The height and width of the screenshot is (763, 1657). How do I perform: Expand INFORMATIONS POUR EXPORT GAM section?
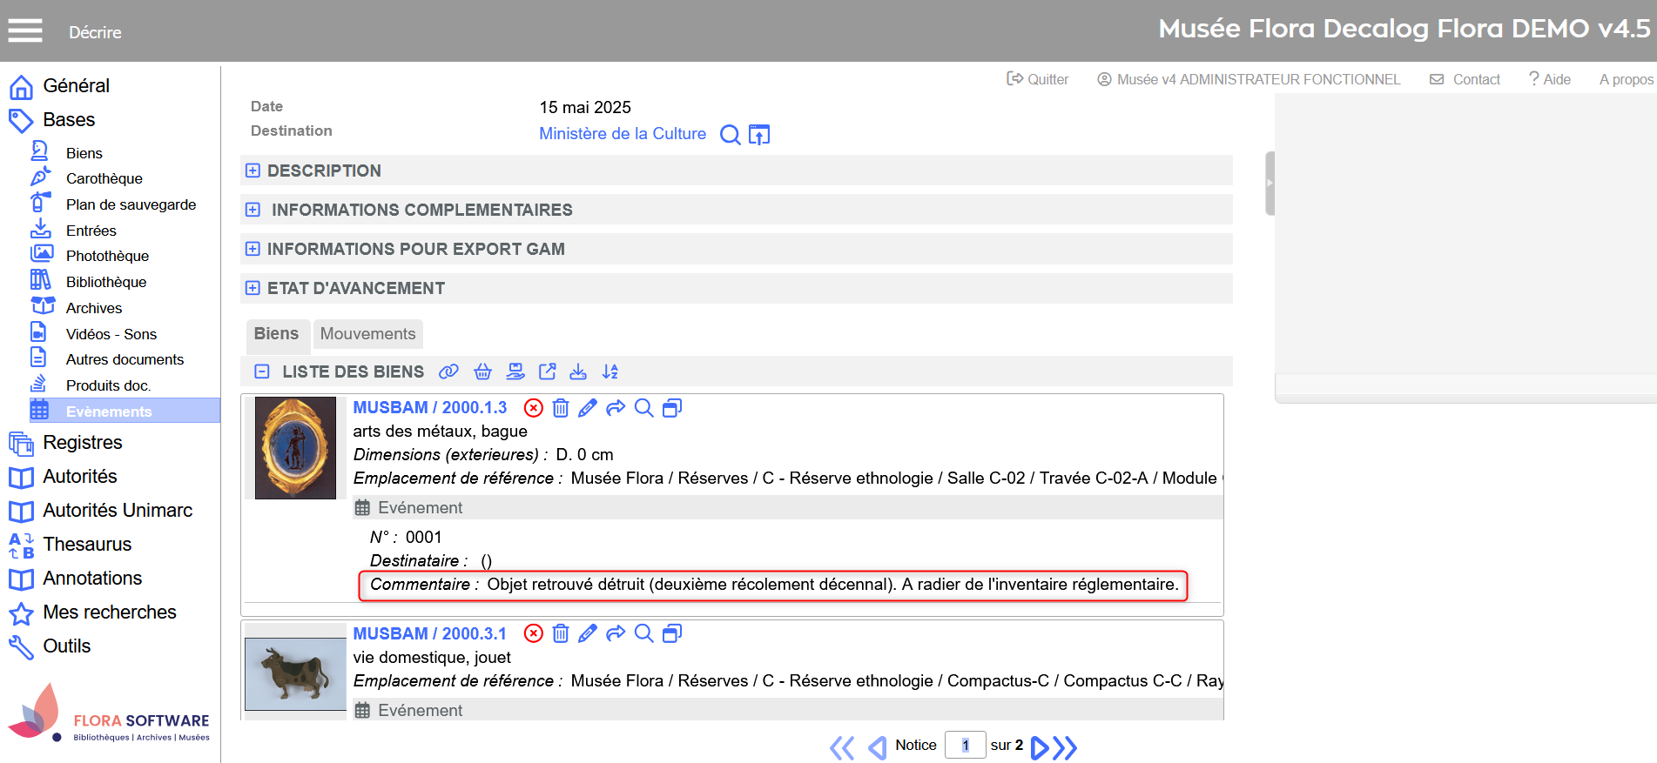253,250
